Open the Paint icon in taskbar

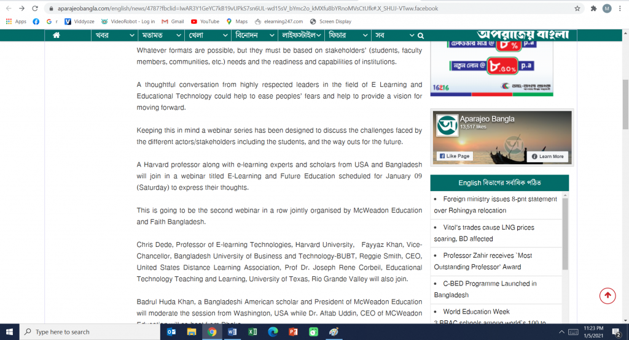[x=334, y=332]
